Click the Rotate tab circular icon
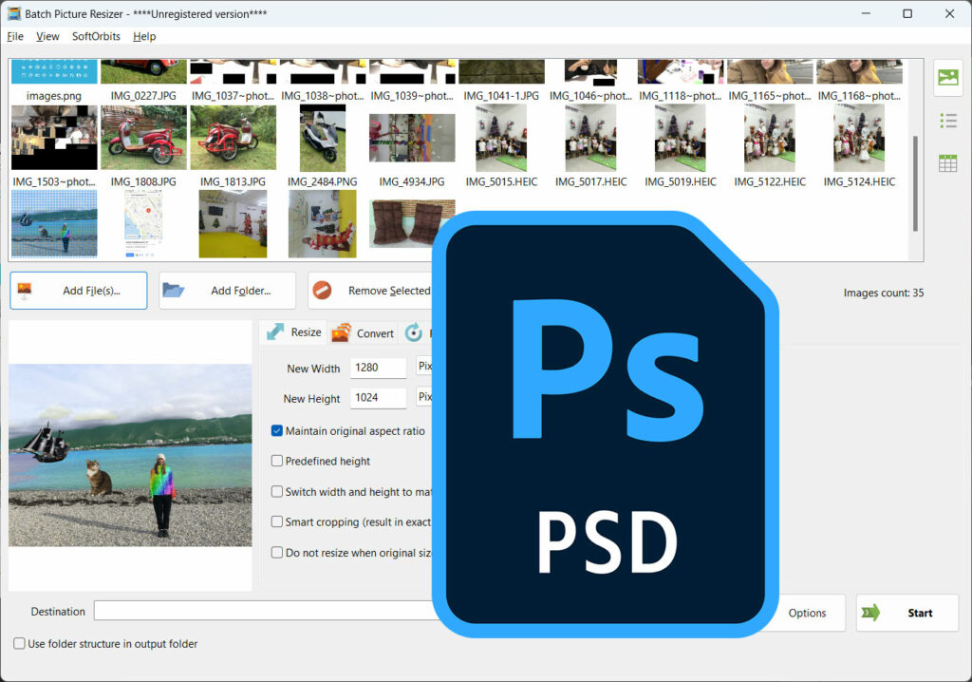 pos(414,332)
